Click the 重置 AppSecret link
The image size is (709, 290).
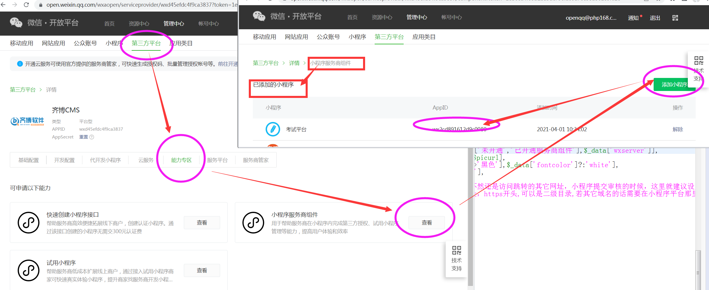[x=84, y=137]
